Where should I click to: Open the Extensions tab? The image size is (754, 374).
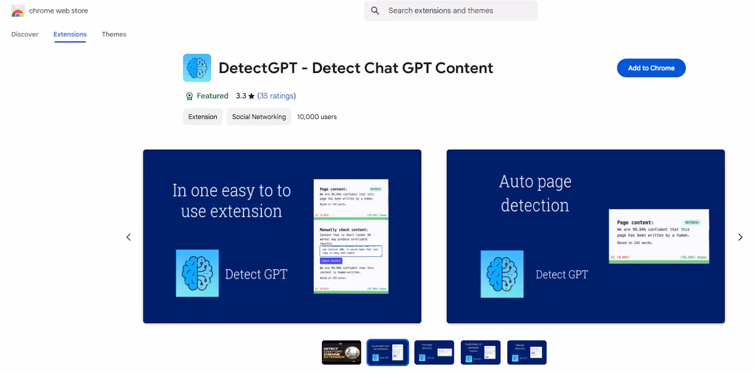click(x=70, y=34)
